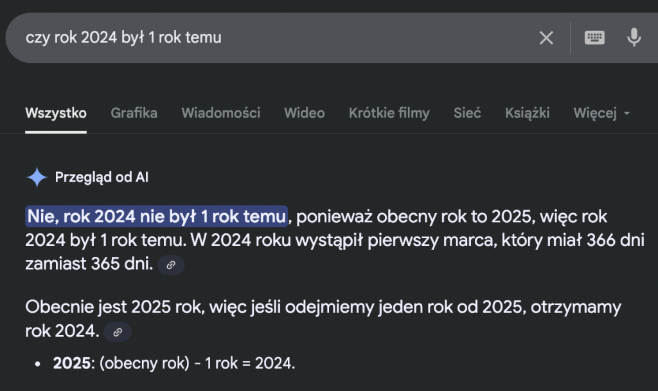658x391 pixels.
Task: Click the '2025: (obecny rok)' bullet item
Action: click(173, 363)
